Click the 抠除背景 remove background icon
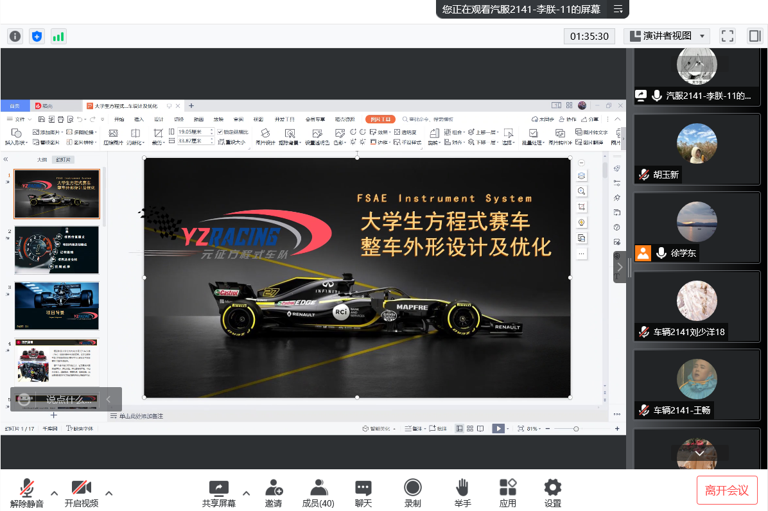768x511 pixels. [x=290, y=137]
